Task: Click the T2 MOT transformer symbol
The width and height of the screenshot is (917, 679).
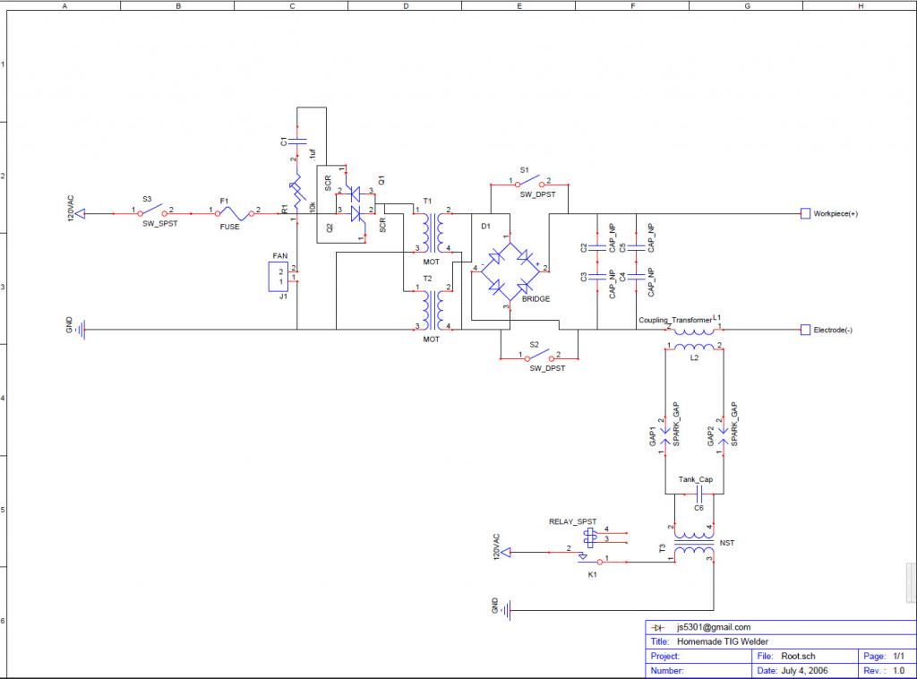Action: tap(433, 309)
